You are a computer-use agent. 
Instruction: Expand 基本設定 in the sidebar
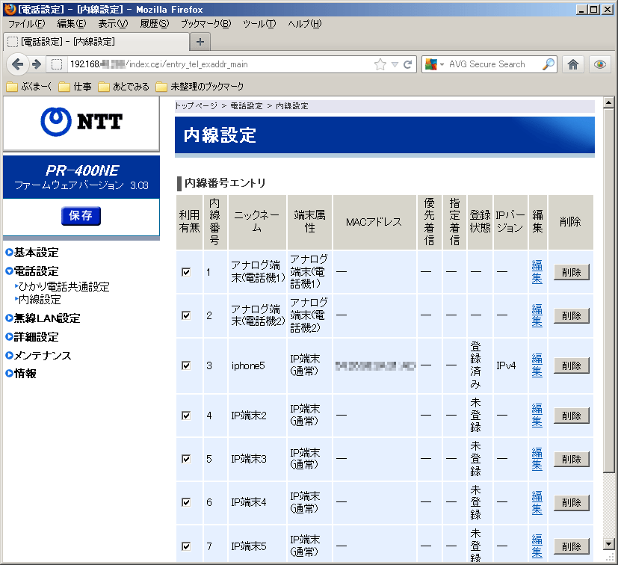32,253
